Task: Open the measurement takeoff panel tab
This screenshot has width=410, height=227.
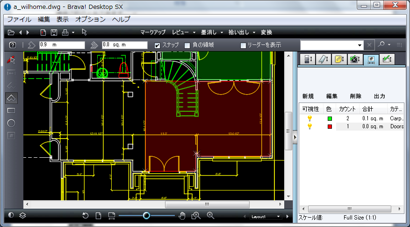Action: 371,59
